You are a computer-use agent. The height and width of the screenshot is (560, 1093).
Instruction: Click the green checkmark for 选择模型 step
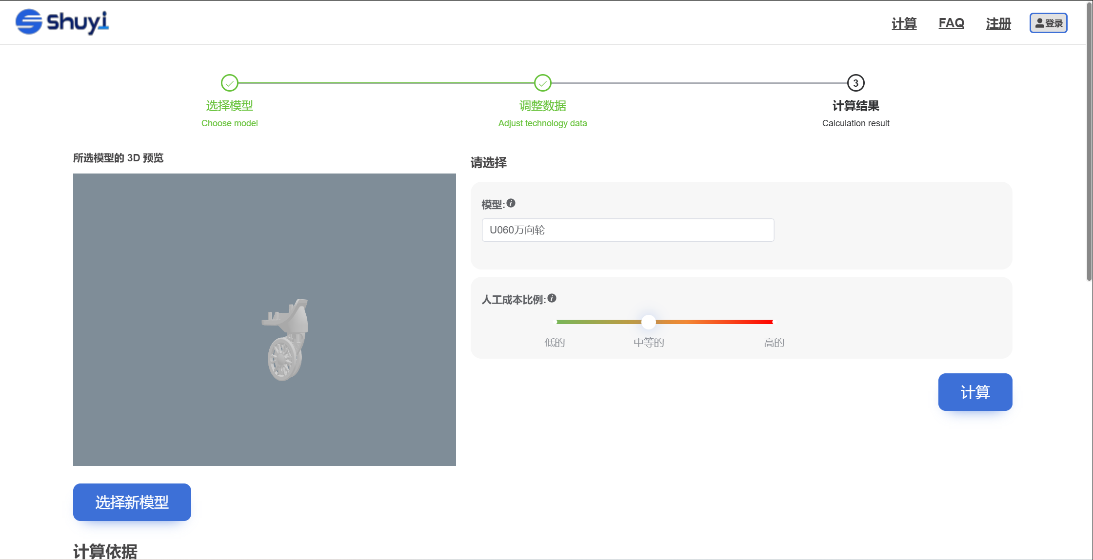coord(230,83)
